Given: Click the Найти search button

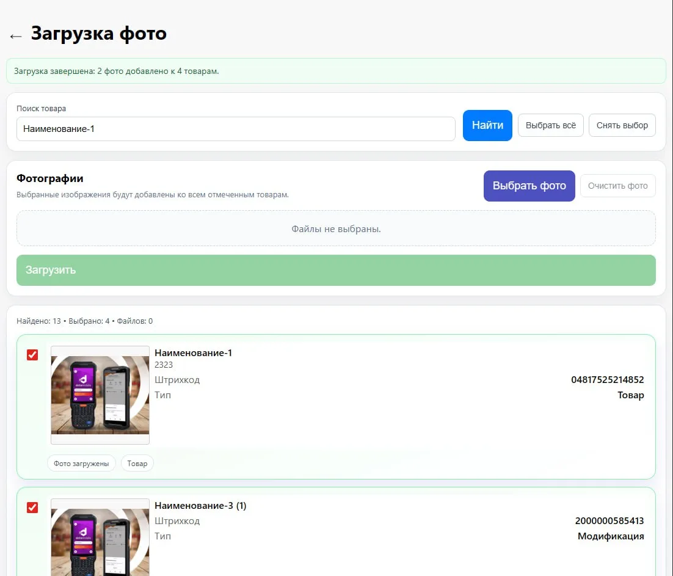Looking at the screenshot, I should (487, 125).
